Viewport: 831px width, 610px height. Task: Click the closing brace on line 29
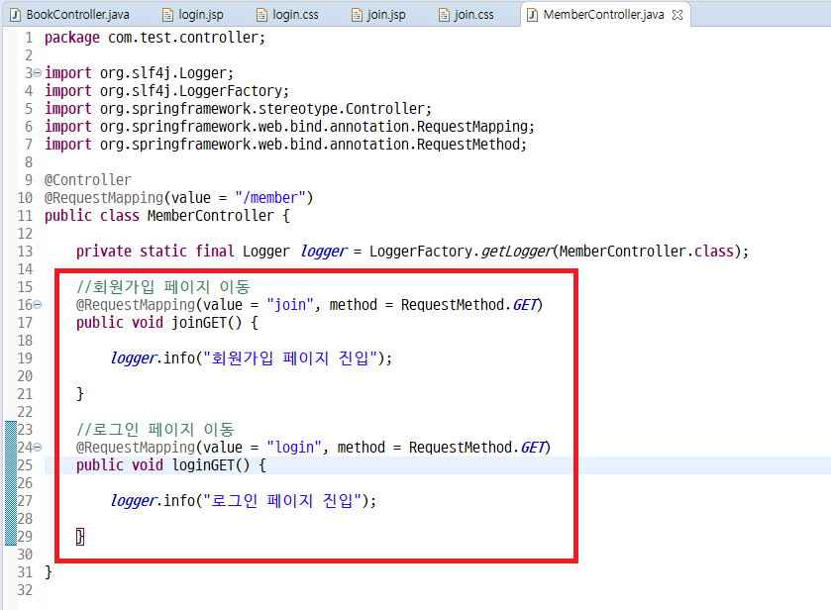[80, 537]
